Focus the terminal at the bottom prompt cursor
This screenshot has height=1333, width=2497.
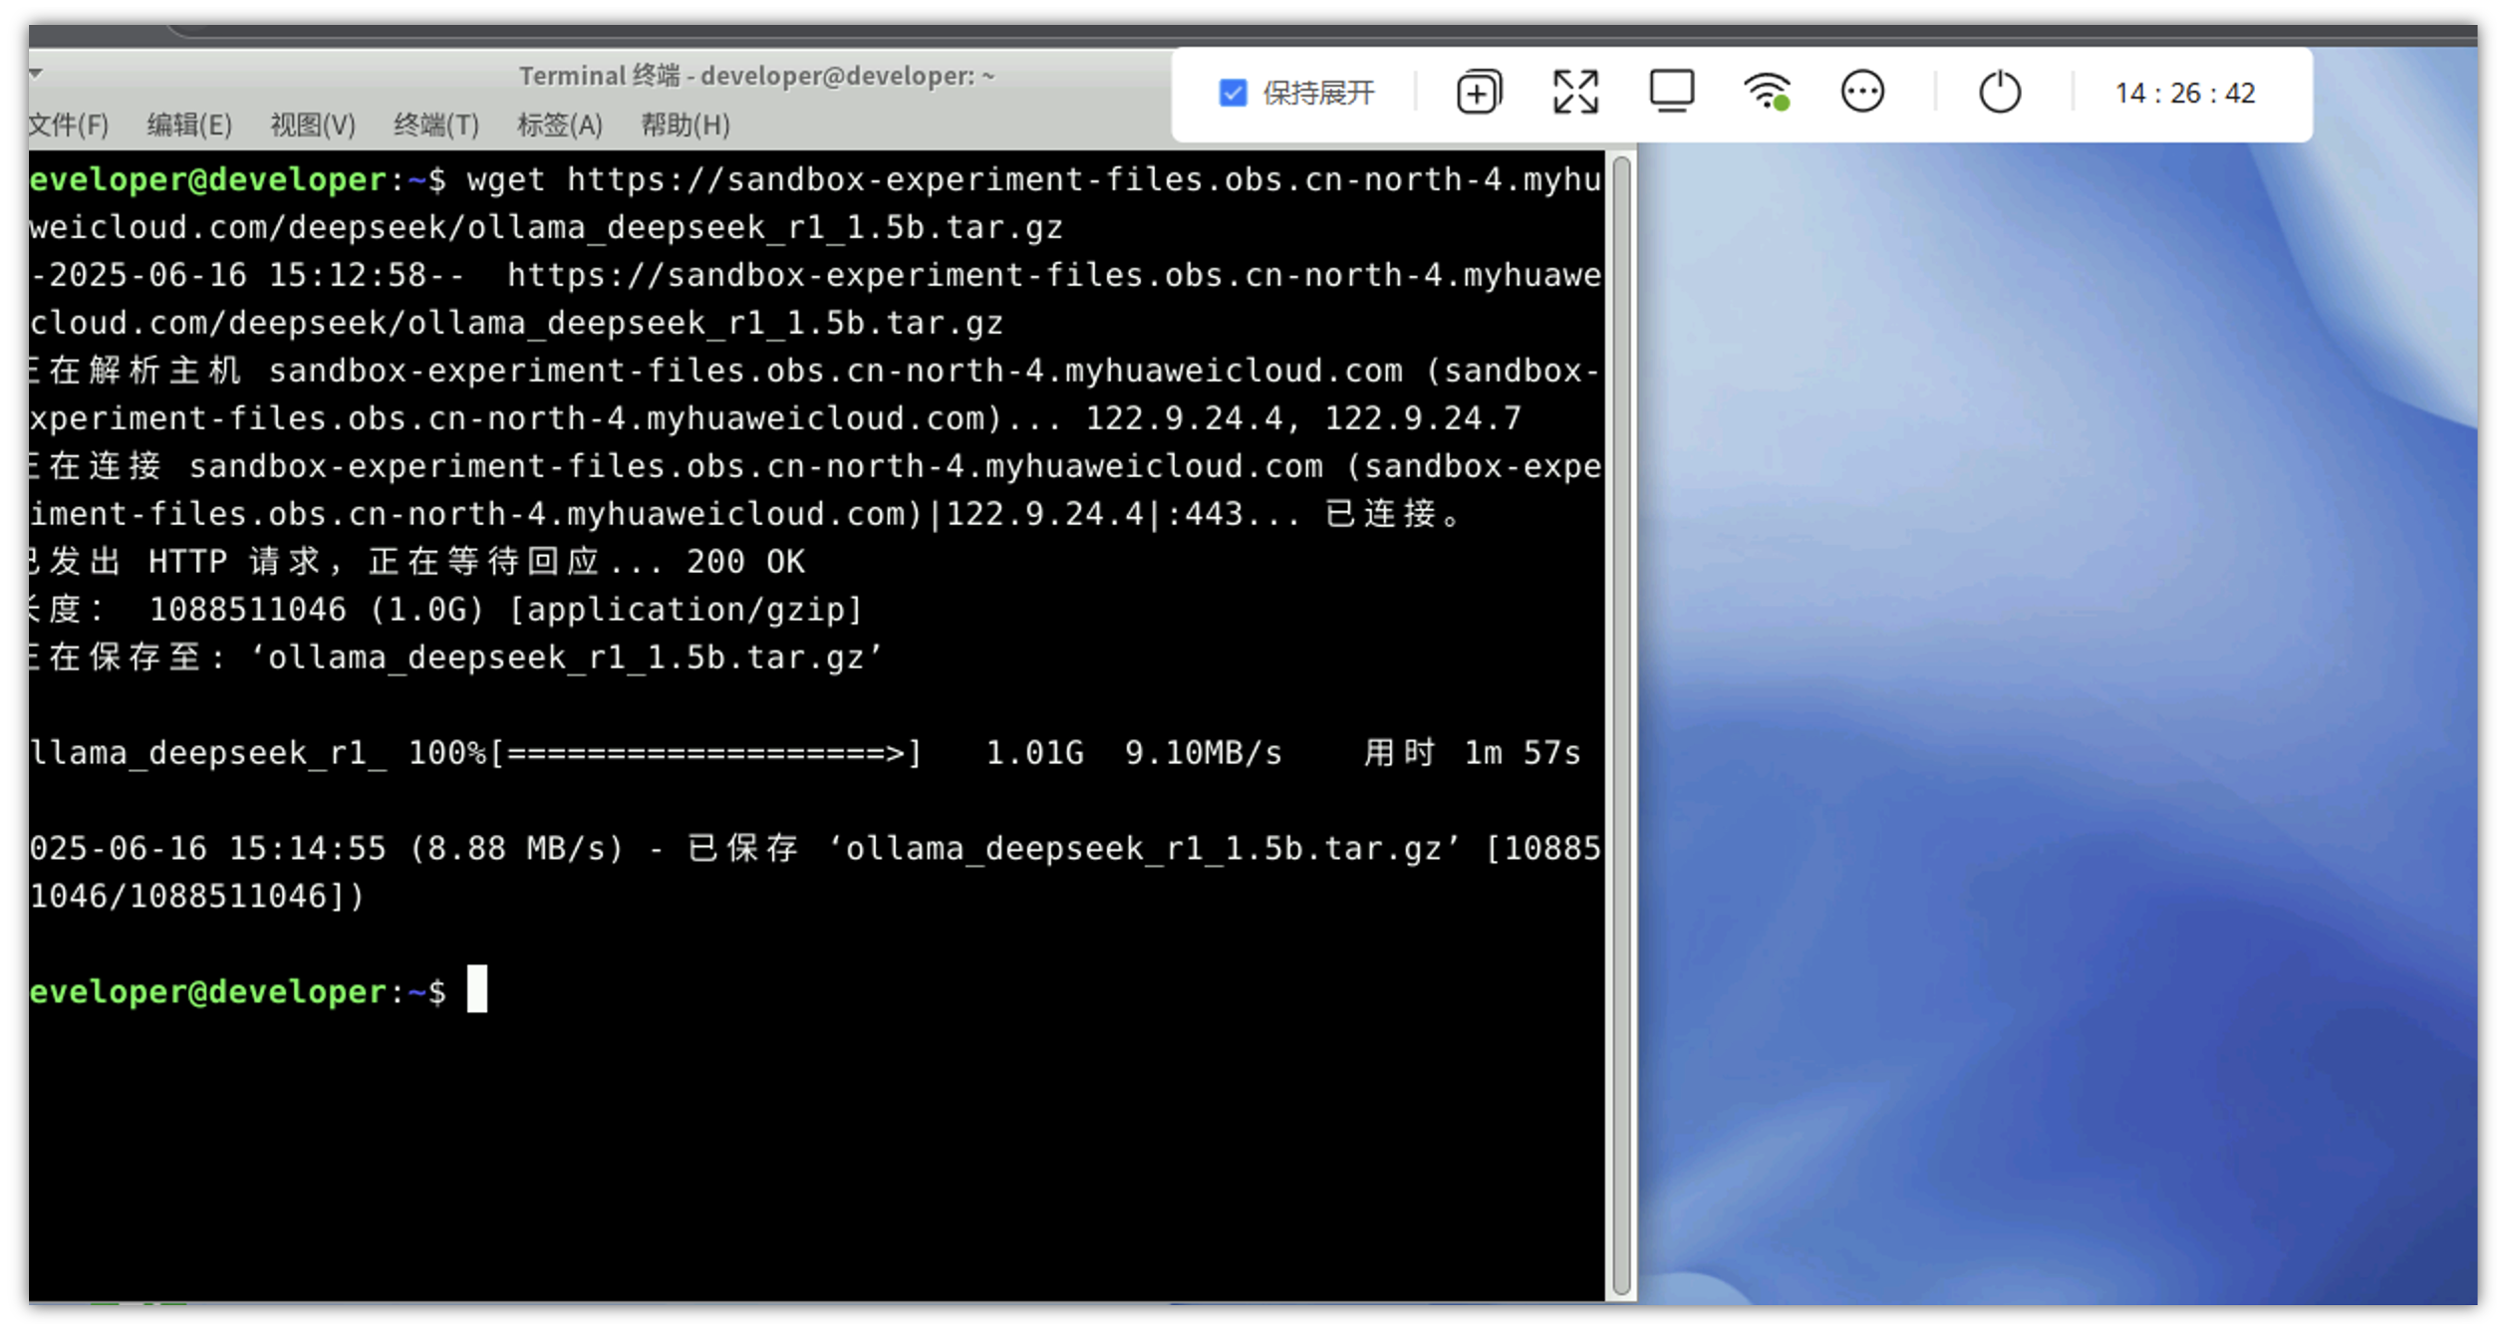pyautogui.click(x=477, y=989)
